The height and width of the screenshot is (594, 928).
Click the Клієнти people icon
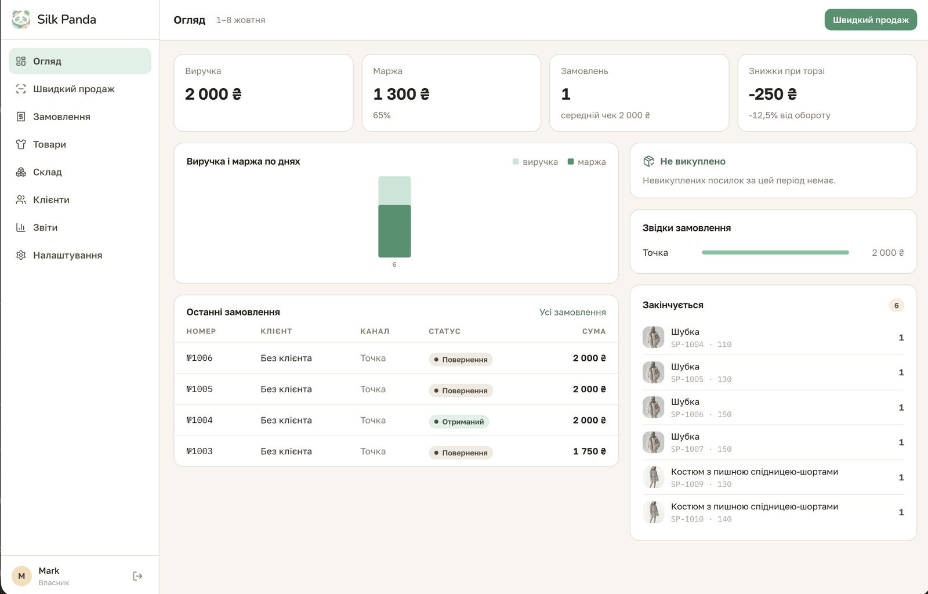pyautogui.click(x=21, y=200)
